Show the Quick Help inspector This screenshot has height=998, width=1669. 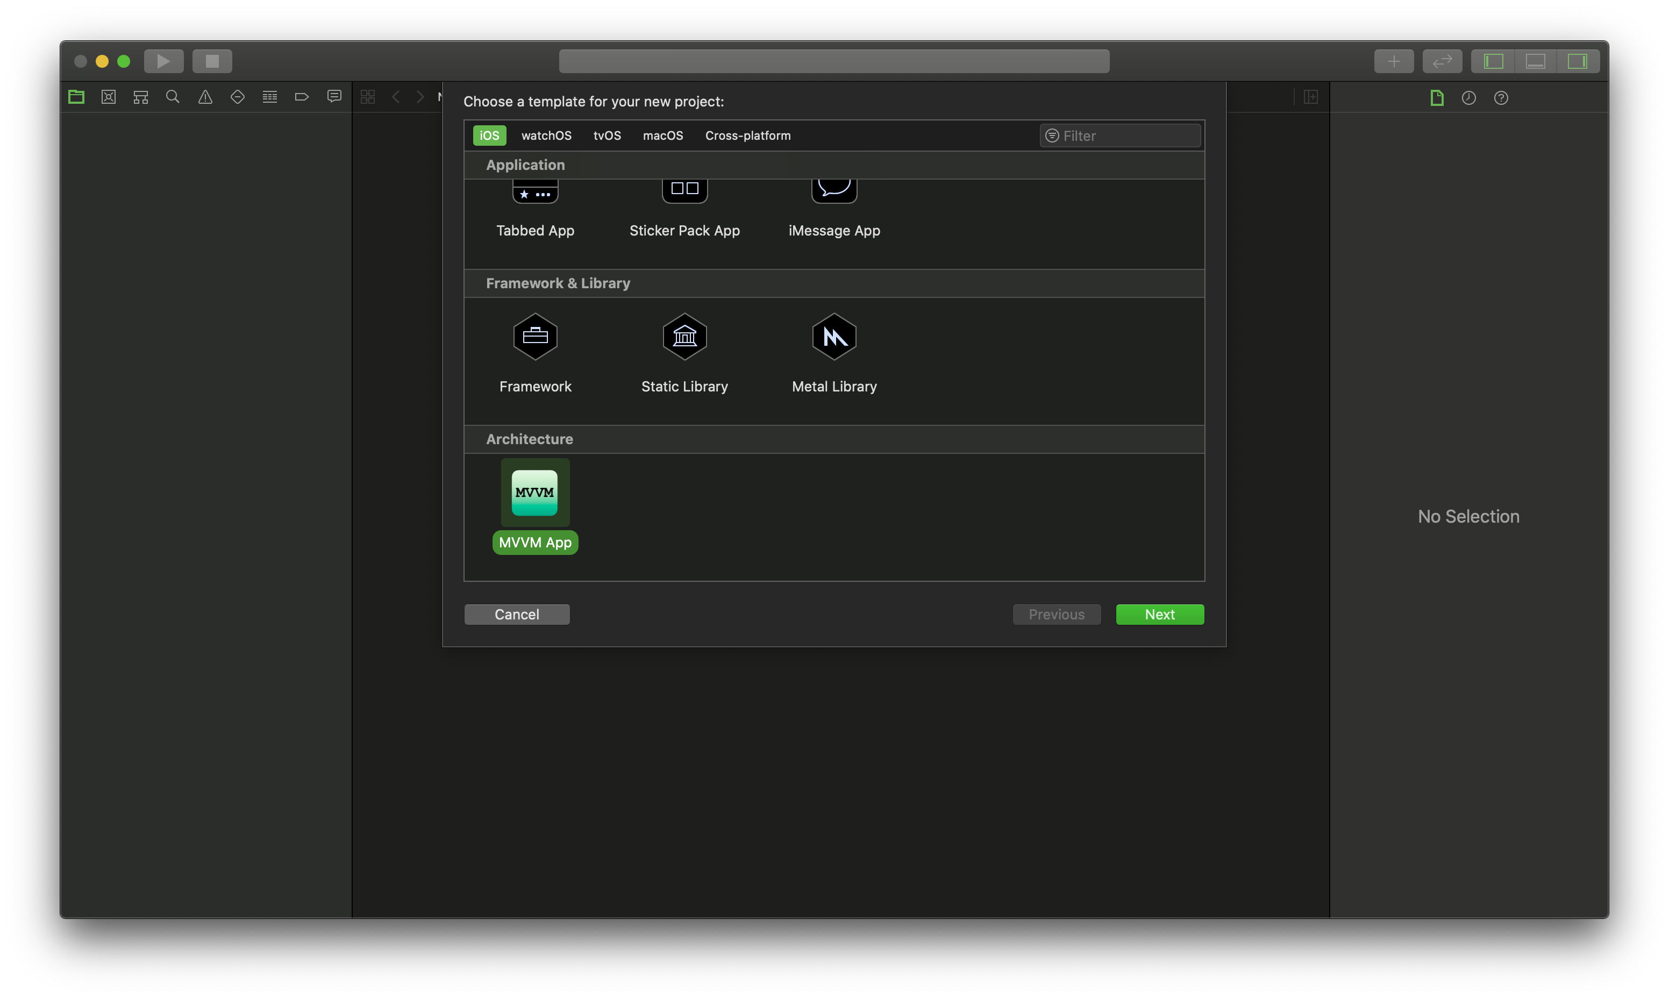(1501, 98)
